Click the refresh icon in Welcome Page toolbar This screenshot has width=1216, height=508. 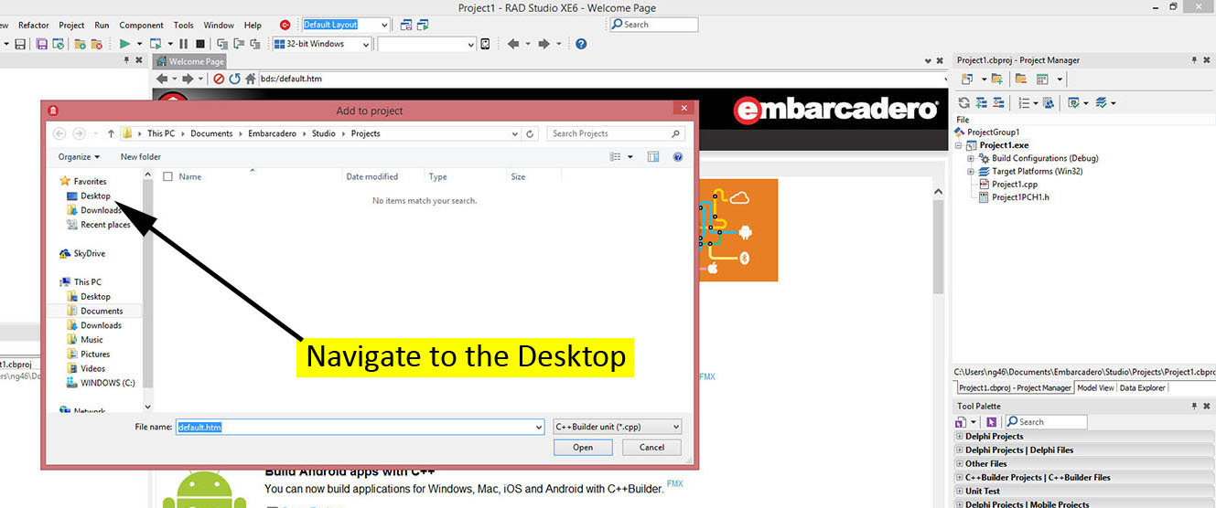tap(234, 79)
